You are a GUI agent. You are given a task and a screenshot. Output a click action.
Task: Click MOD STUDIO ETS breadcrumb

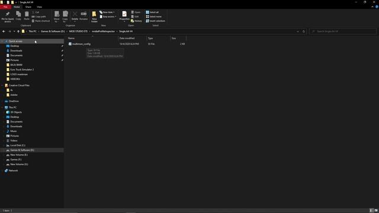[78, 31]
